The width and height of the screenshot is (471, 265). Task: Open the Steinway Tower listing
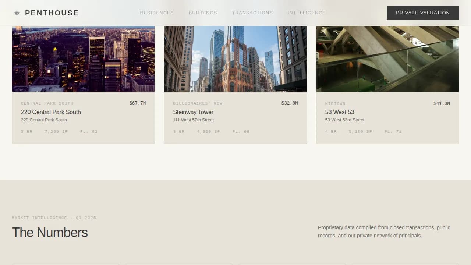click(193, 112)
